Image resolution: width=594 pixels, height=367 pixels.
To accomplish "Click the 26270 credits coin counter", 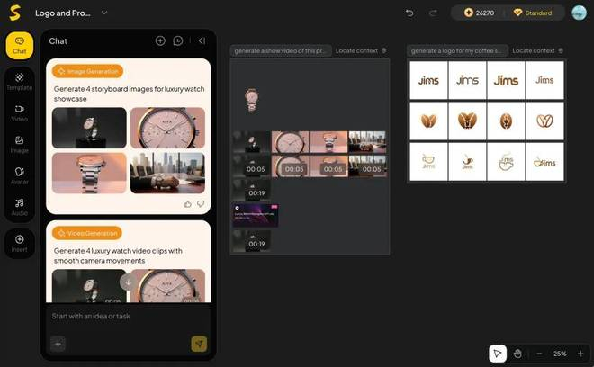I will (x=479, y=13).
